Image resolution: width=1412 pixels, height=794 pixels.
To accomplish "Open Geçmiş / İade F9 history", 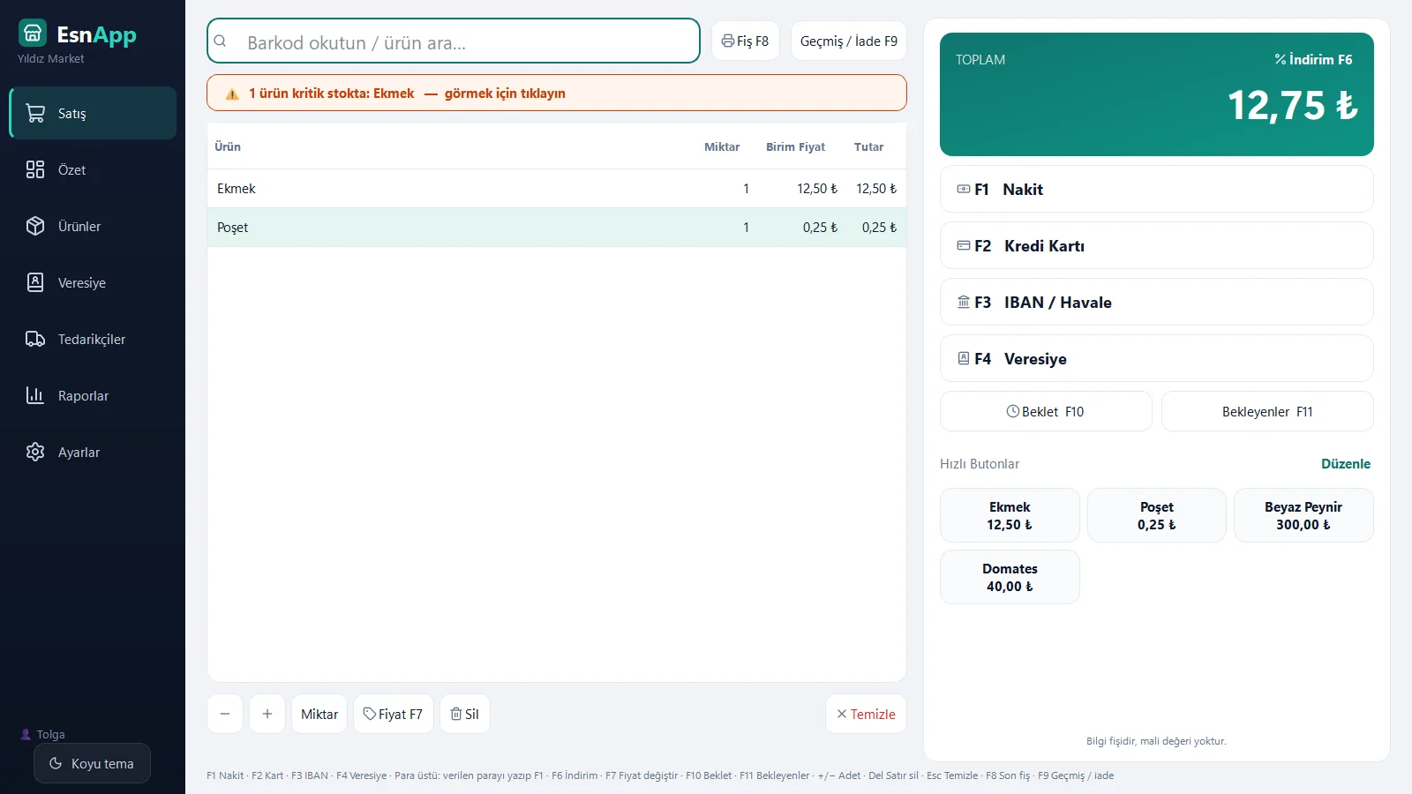I will pyautogui.click(x=849, y=41).
